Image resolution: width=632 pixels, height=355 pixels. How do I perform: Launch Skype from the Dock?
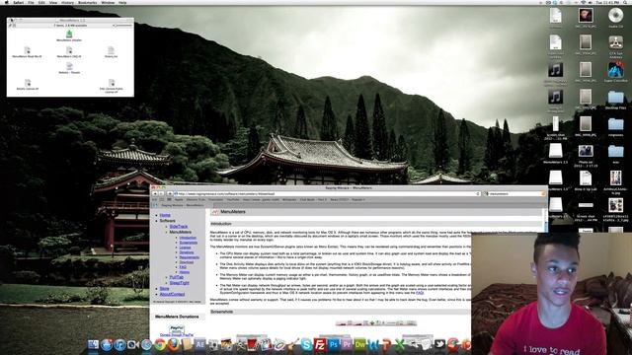click(x=306, y=344)
